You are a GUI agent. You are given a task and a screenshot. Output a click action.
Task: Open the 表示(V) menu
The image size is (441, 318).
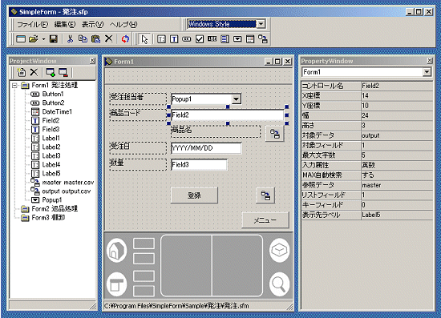92,25
